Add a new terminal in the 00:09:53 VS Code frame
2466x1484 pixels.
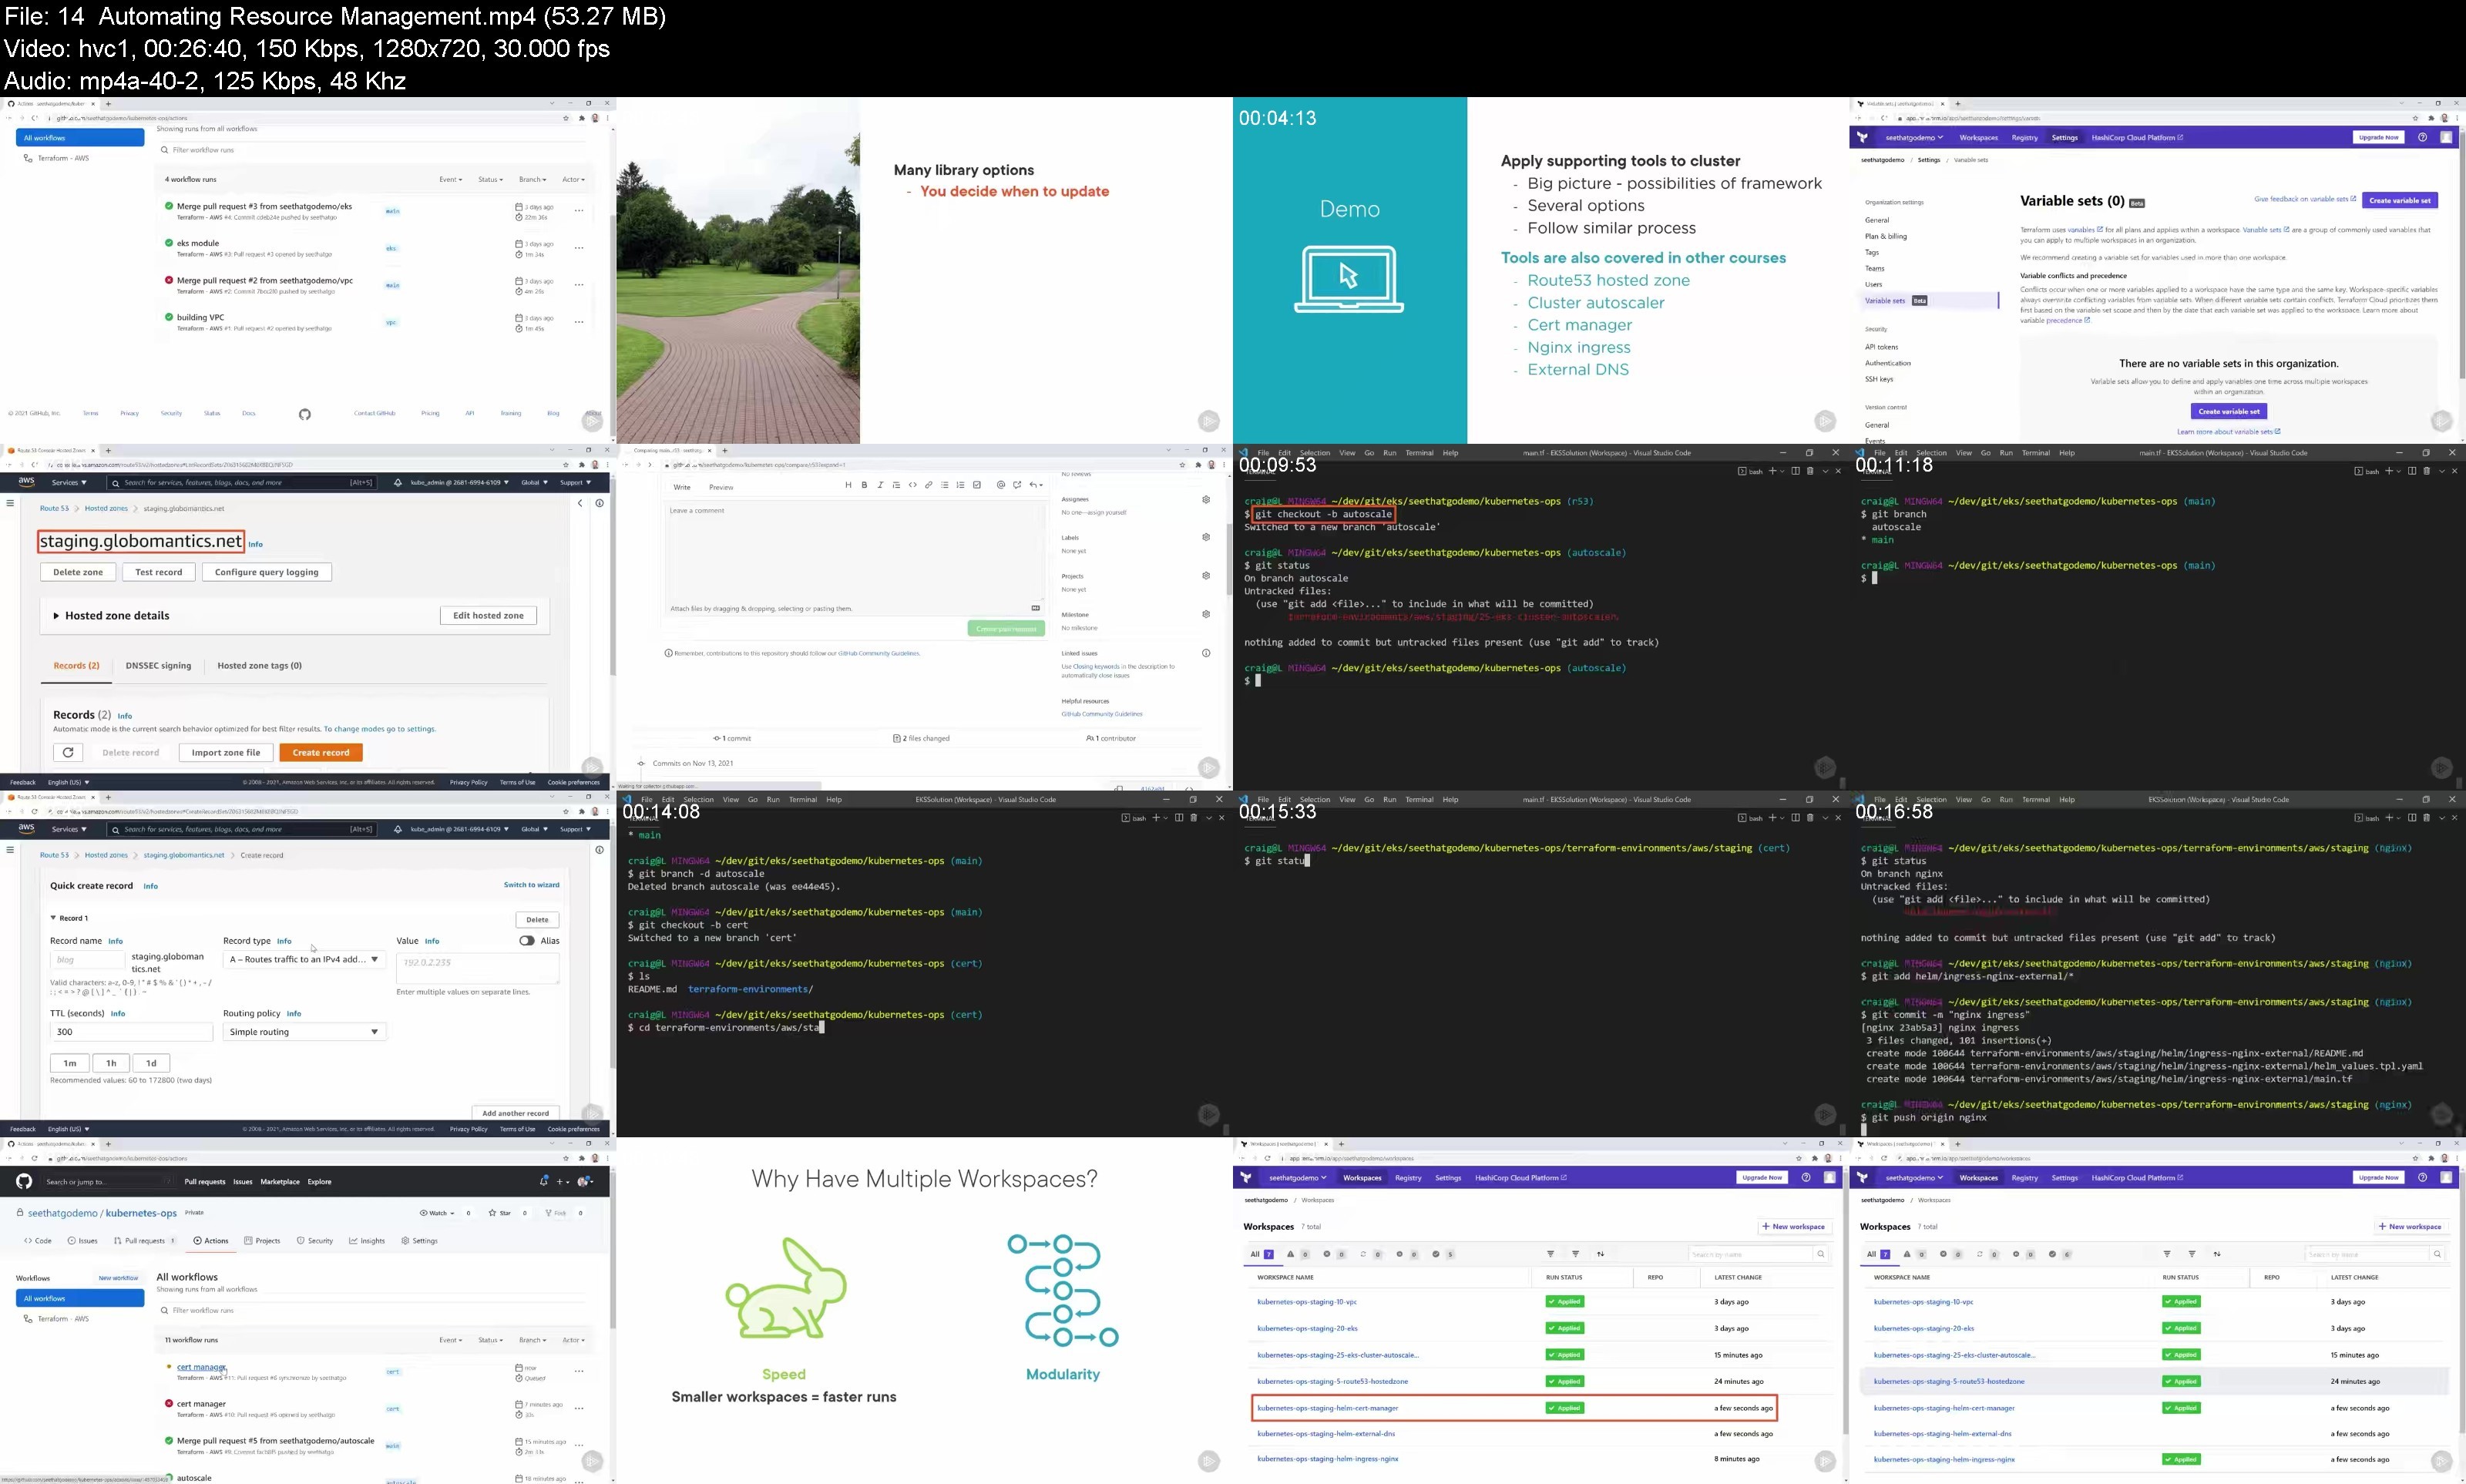(x=1772, y=471)
